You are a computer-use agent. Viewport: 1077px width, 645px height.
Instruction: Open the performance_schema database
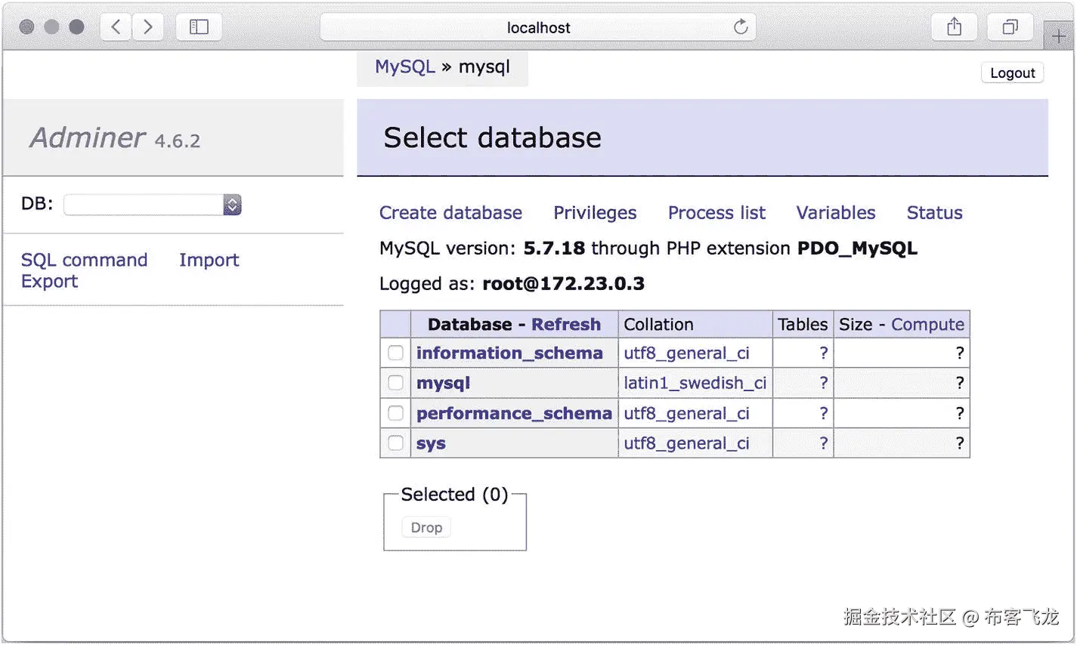(514, 413)
